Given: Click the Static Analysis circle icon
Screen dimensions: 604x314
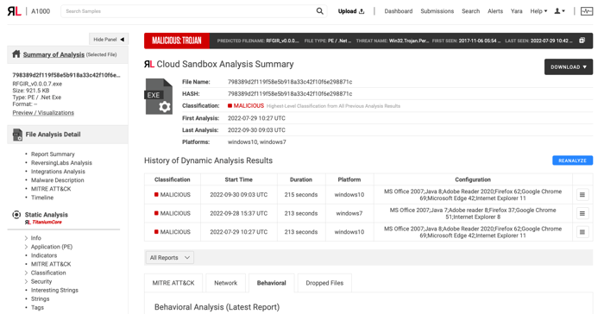Looking at the screenshot, I should tap(16, 215).
